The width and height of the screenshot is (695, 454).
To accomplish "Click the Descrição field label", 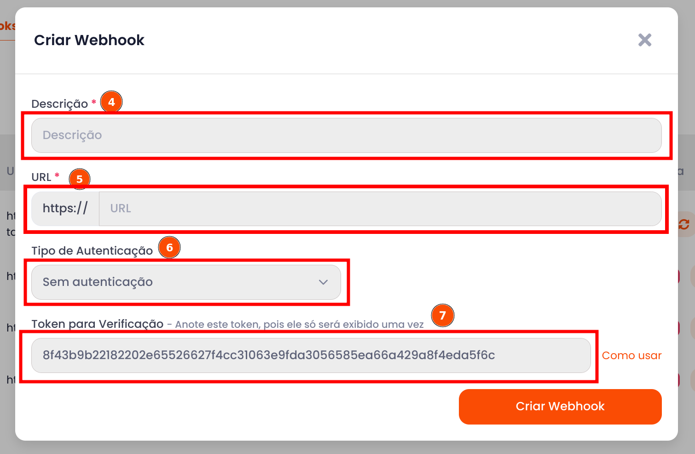I will click(x=59, y=104).
